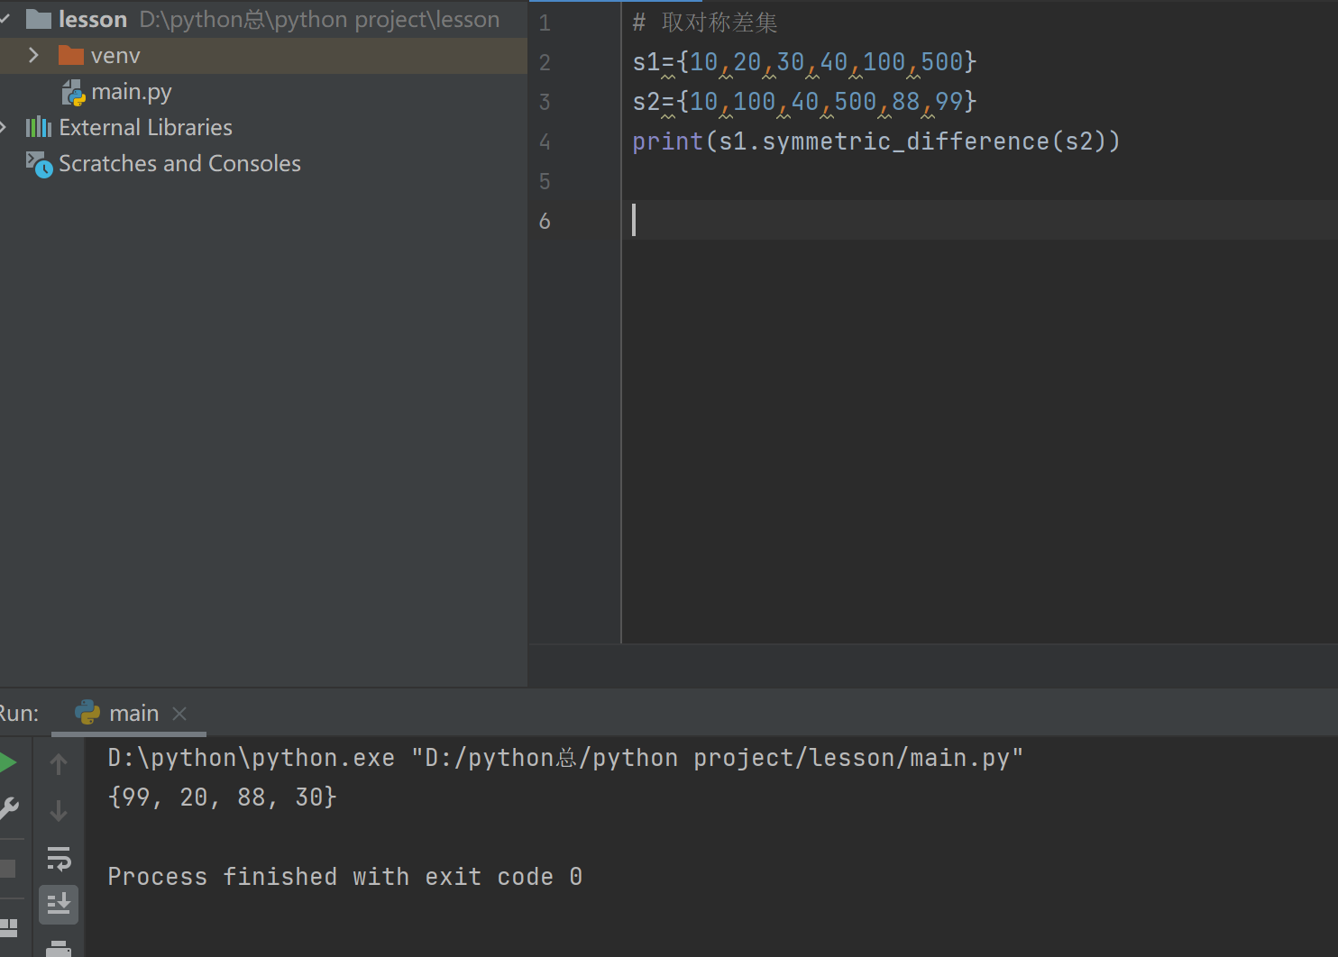Screen dimensions: 1338x957
Task: Open main.py in the project tree
Action: tap(131, 92)
